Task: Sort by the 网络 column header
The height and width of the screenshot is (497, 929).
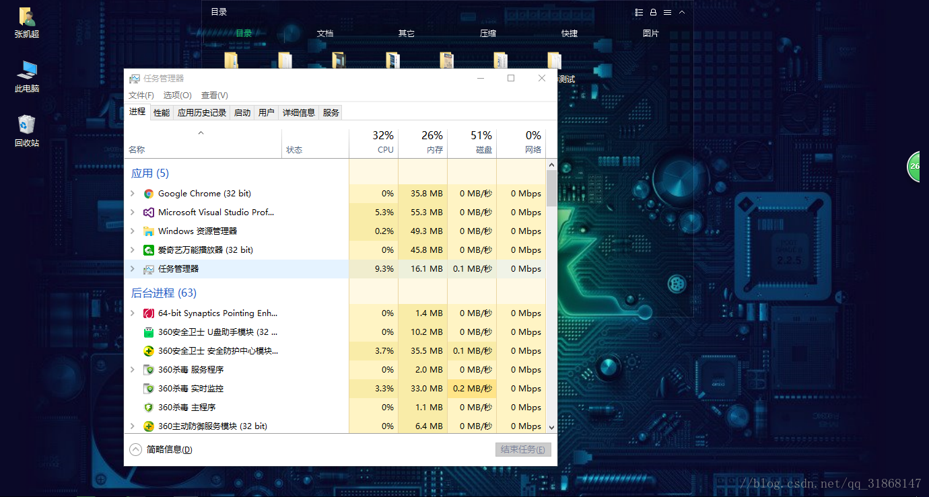Action: [x=521, y=143]
